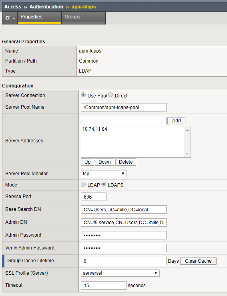This screenshot has height=296, width=227.
Task: Click the Add server address button
Action: click(x=176, y=121)
